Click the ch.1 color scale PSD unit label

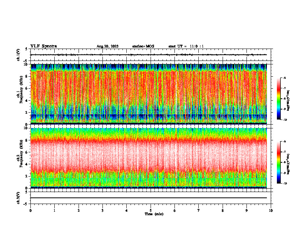pos(288,101)
